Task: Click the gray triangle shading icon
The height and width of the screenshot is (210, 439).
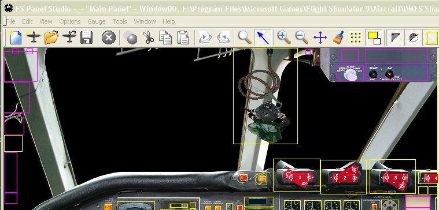Action: 395,37
